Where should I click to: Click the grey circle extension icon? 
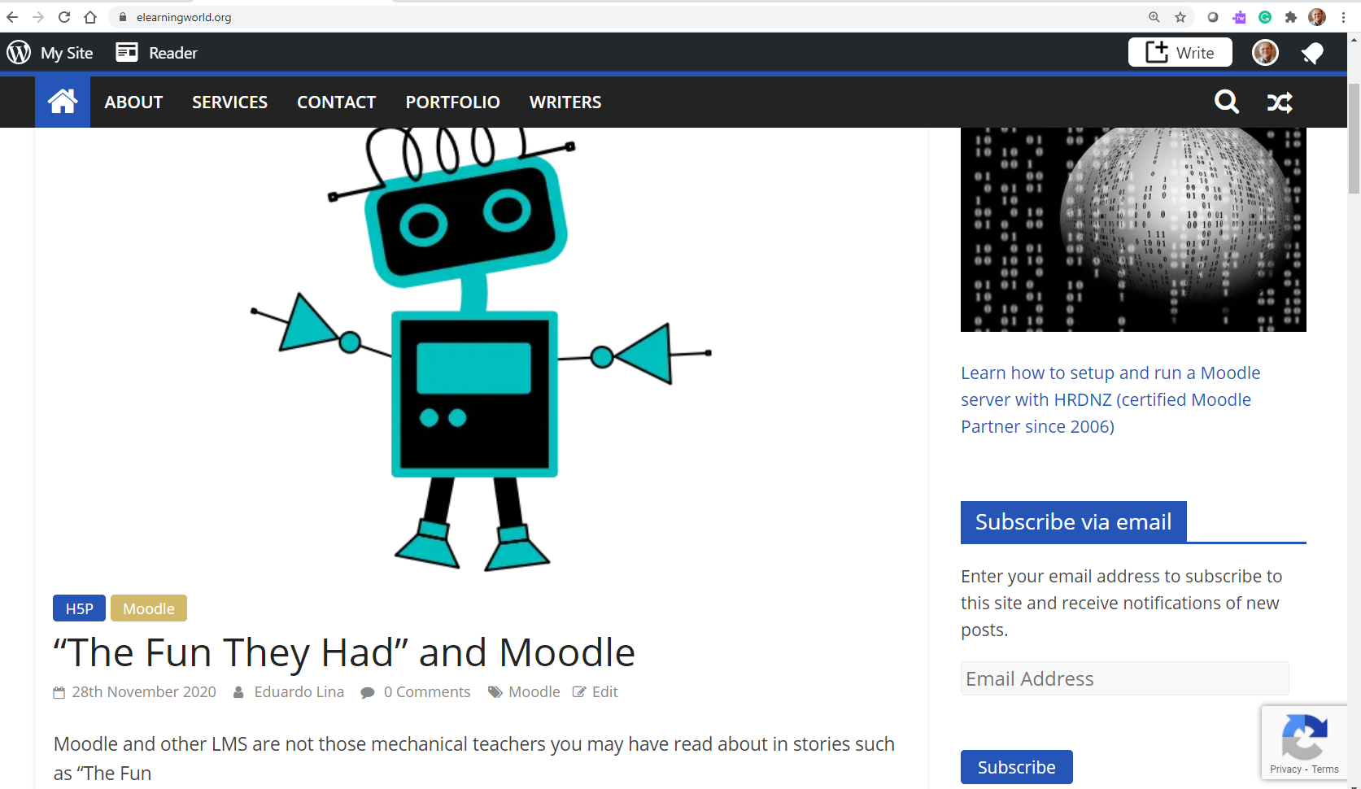1213,17
